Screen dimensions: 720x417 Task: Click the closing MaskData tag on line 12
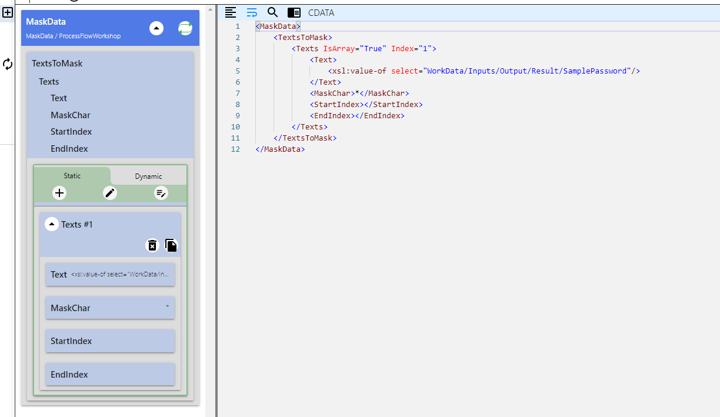(281, 149)
